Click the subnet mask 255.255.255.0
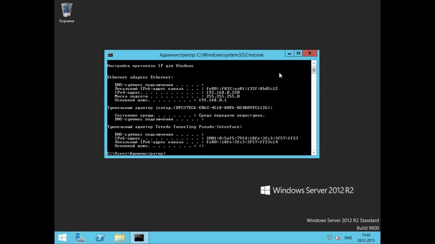435x244 pixels. [x=223, y=96]
